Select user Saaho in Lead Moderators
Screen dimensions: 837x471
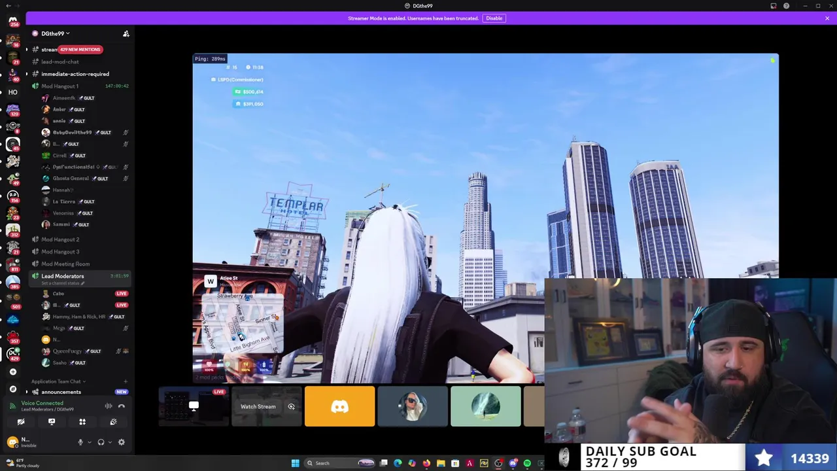60,362
